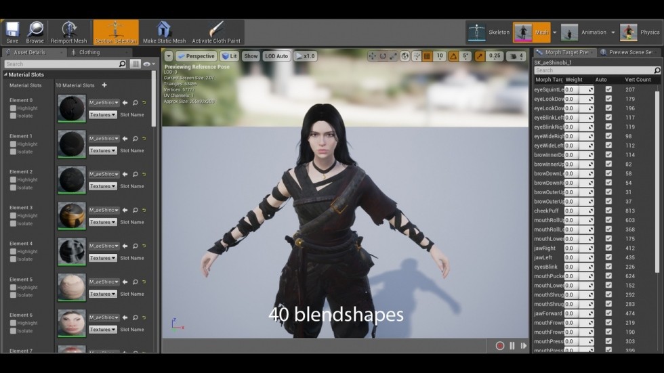Click the rotate gizmo icon in viewport
The height and width of the screenshot is (373, 664).
click(383, 56)
